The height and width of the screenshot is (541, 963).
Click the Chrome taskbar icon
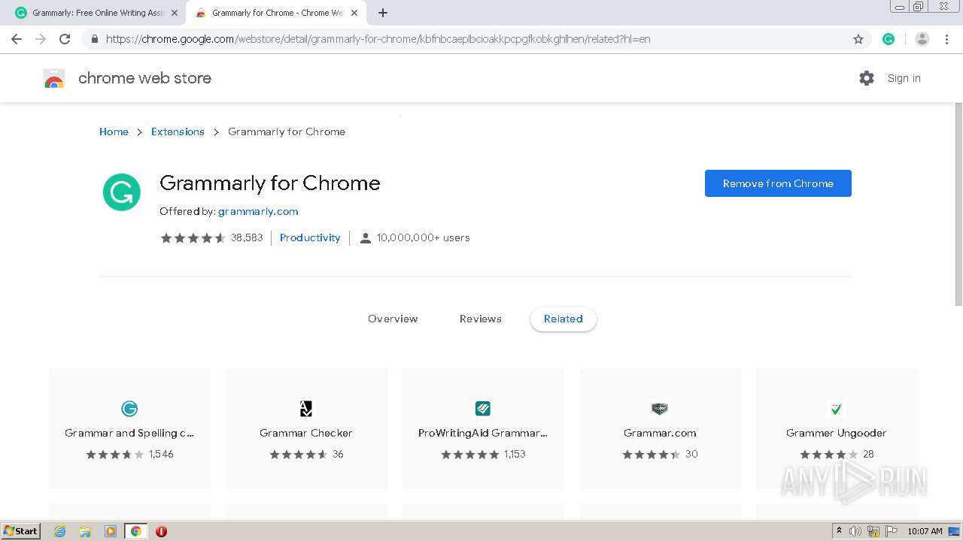coord(135,531)
